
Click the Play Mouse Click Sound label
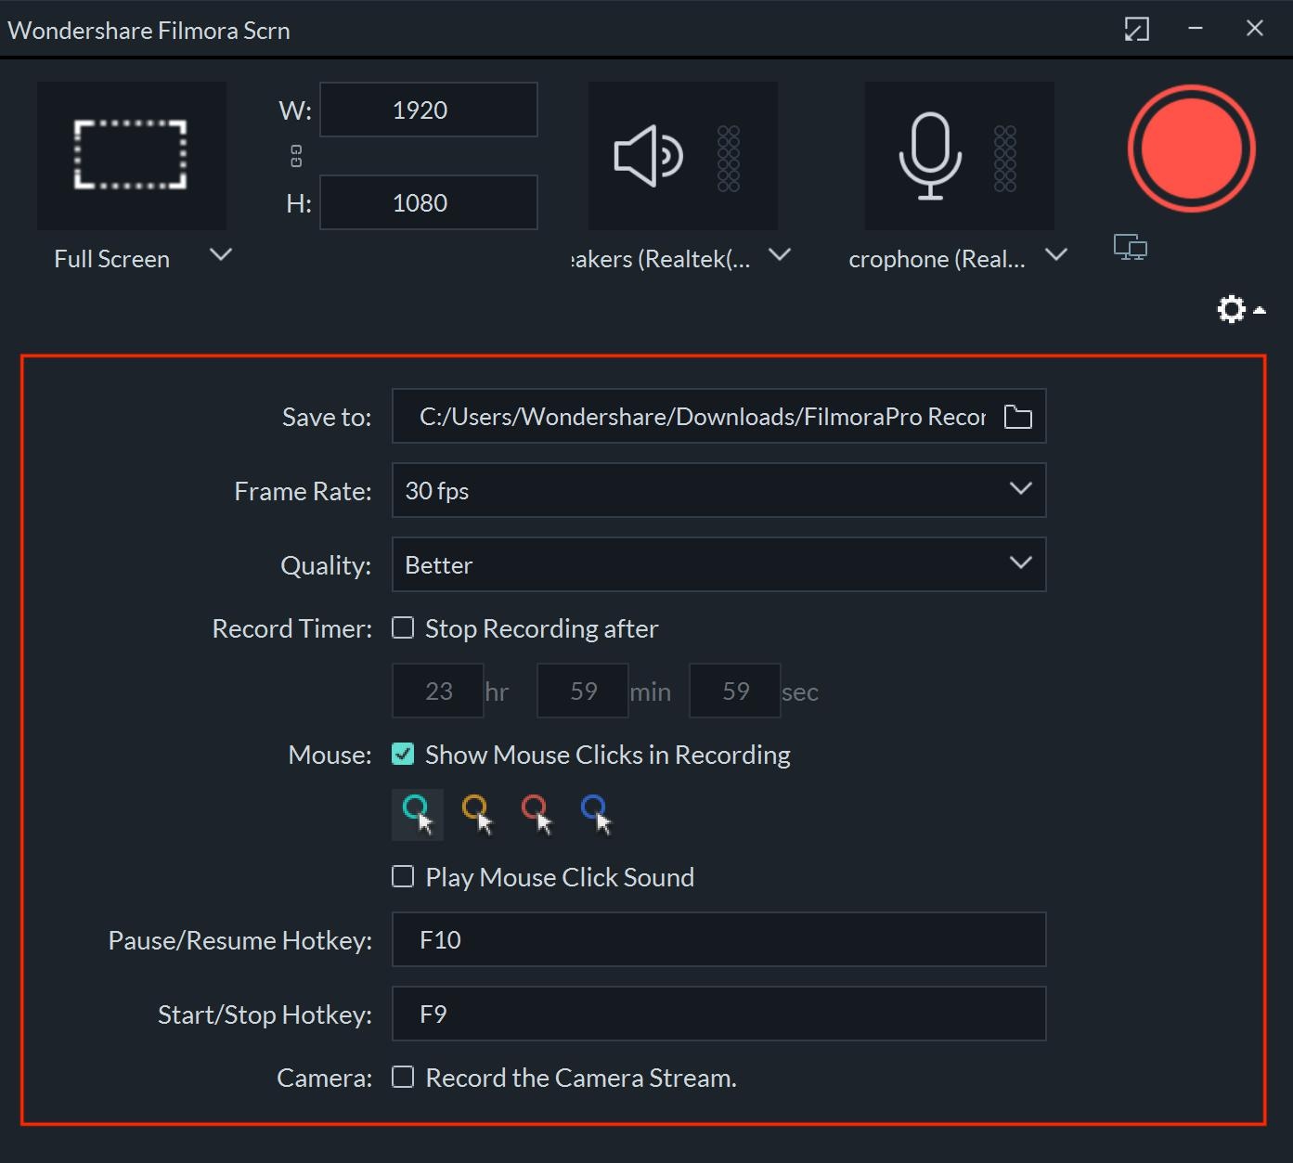560,878
